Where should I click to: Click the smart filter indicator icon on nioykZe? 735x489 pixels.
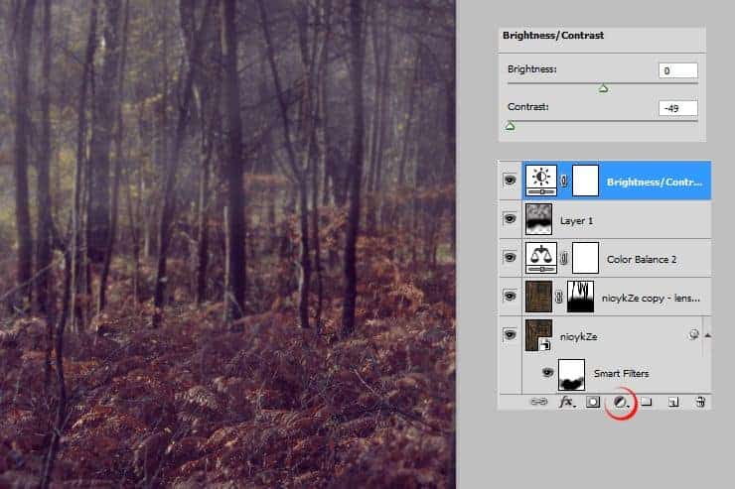(x=692, y=335)
